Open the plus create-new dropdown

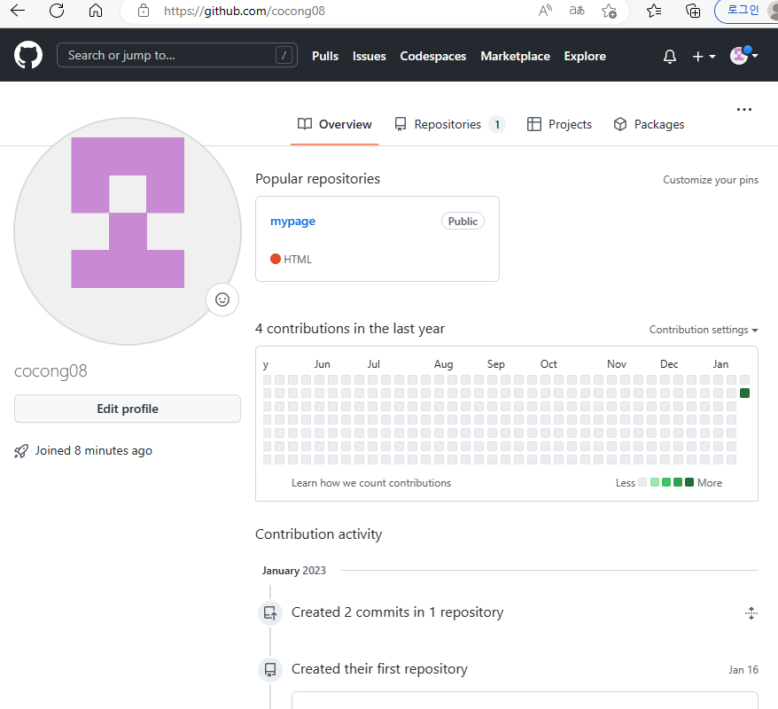coord(704,56)
